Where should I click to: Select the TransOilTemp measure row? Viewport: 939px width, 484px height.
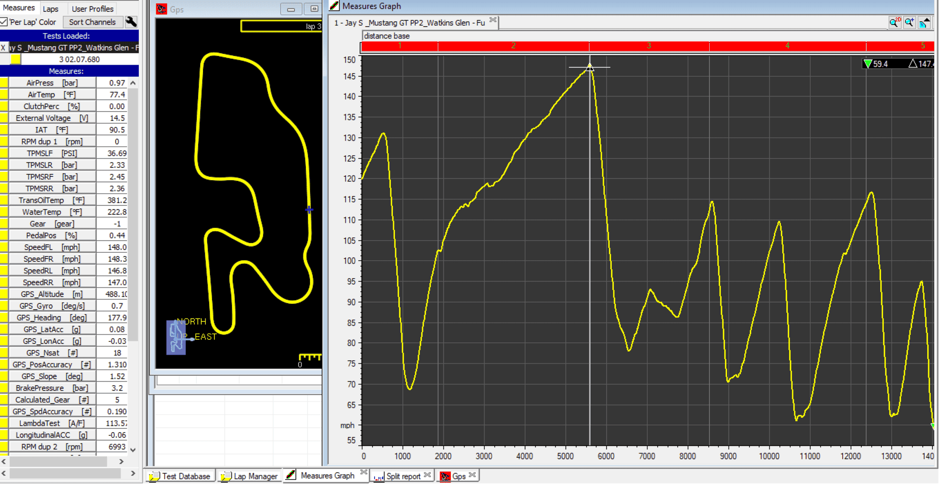click(x=63, y=200)
